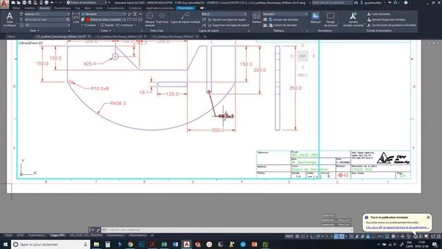Select the Texte multiligne tool
The height and width of the screenshot is (249, 442).
point(10,19)
